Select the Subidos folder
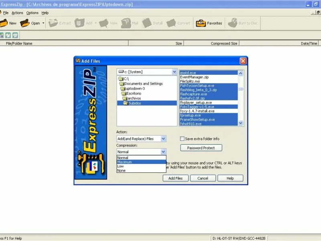 pyautogui.click(x=147, y=103)
